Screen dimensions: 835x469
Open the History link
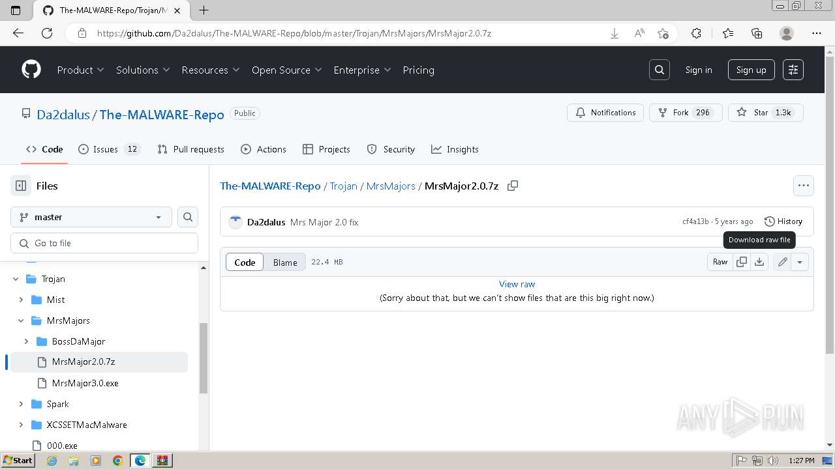(x=783, y=221)
